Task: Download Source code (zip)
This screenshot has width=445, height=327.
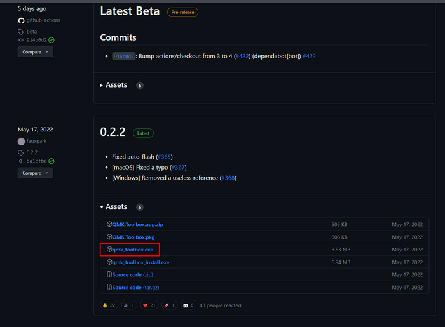Action: 132,274
